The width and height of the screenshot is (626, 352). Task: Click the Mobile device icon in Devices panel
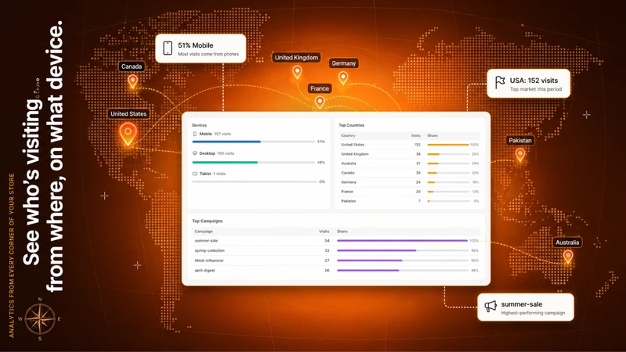click(x=195, y=134)
